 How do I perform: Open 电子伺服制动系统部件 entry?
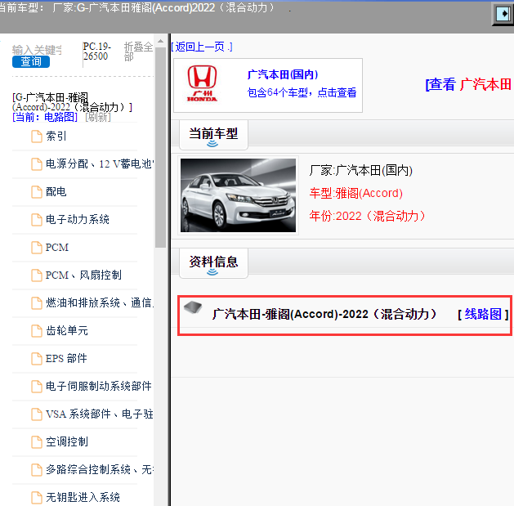[x=99, y=386]
